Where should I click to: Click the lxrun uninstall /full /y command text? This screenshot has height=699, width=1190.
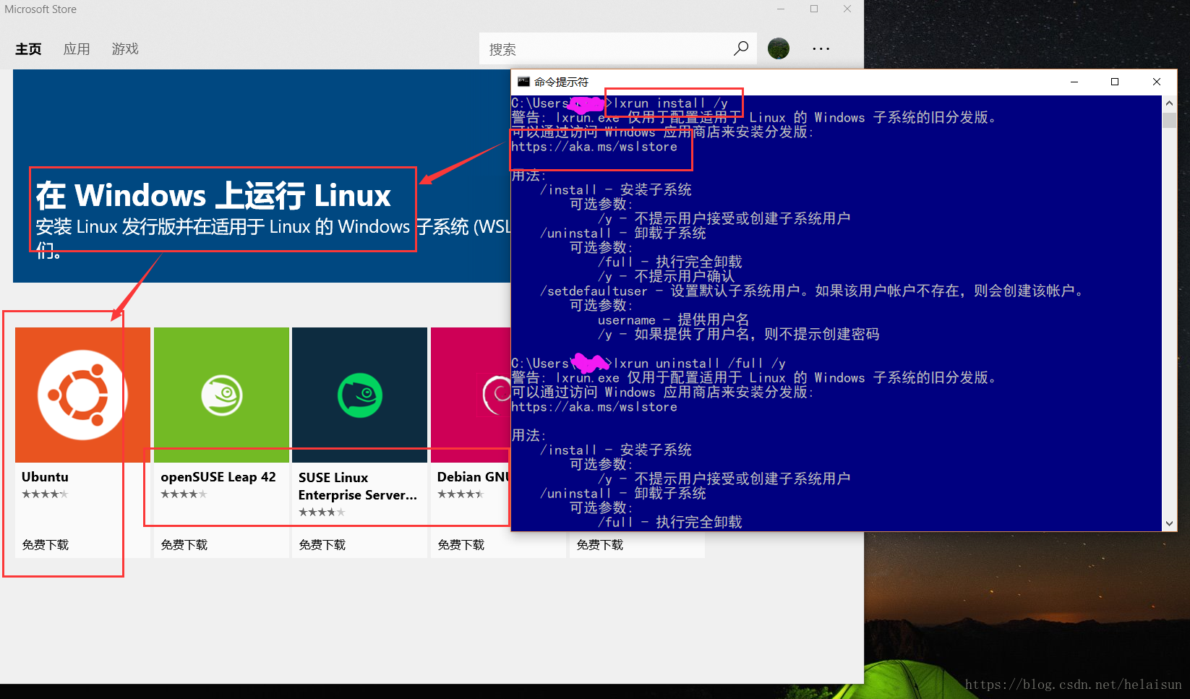(700, 364)
